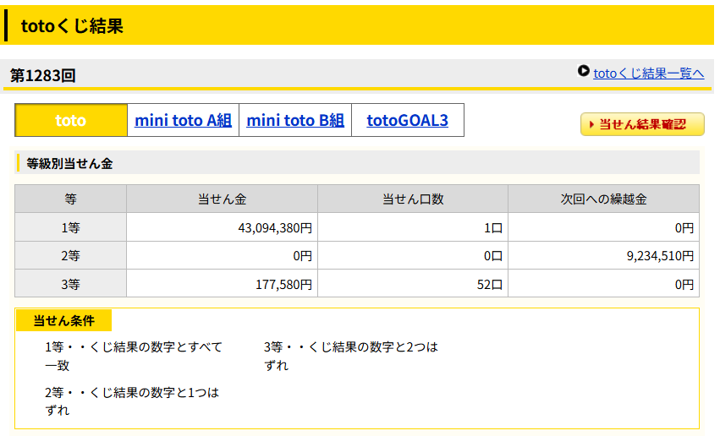720x436 pixels.
Task: Select the 3等 row label
Action: point(71,284)
